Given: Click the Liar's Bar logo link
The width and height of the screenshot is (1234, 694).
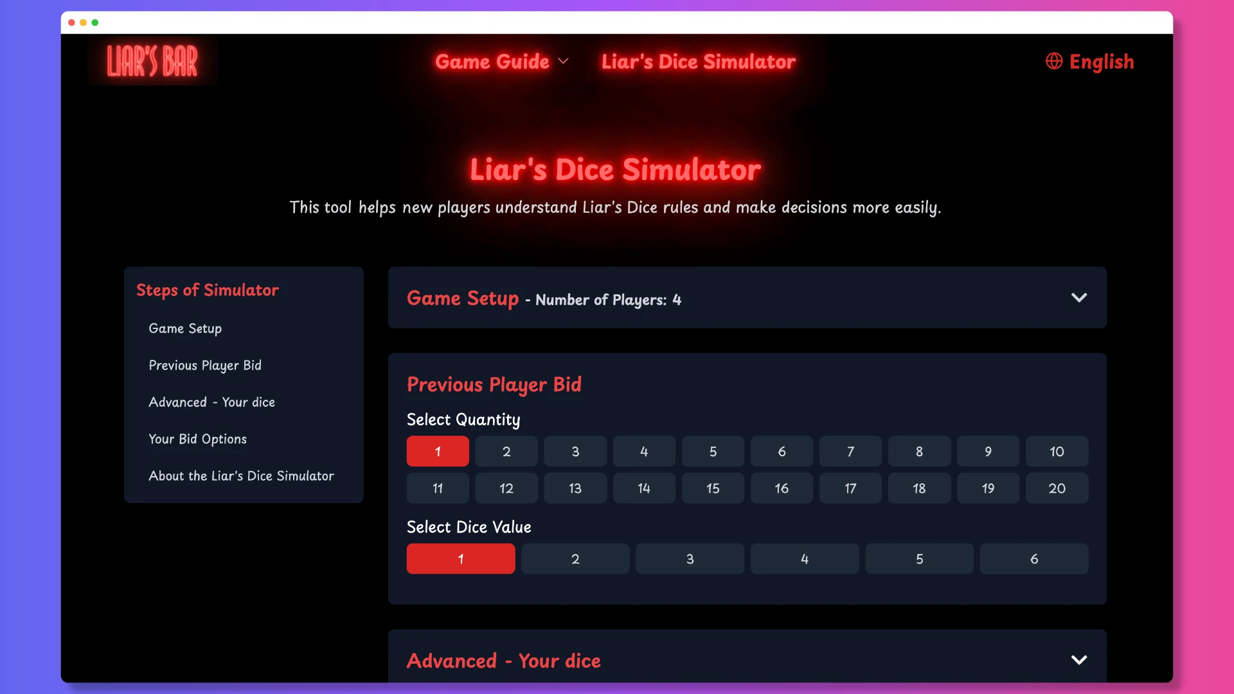Looking at the screenshot, I should pyautogui.click(x=152, y=62).
